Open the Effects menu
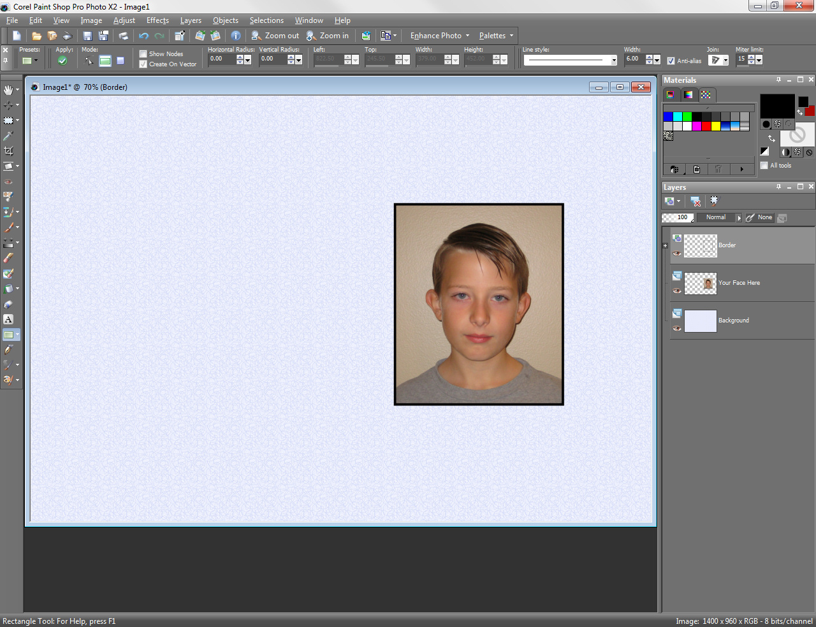Image resolution: width=816 pixels, height=627 pixels. click(157, 20)
